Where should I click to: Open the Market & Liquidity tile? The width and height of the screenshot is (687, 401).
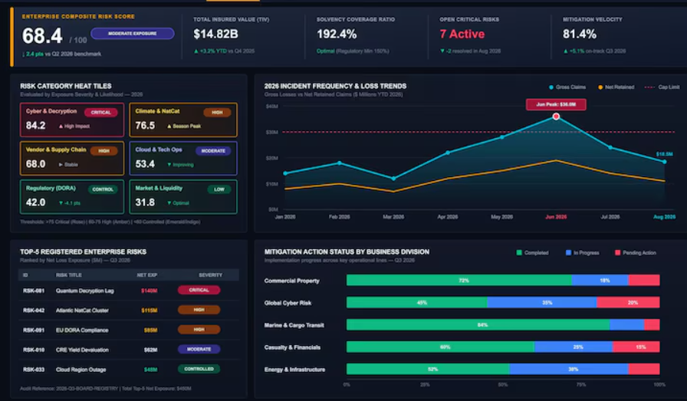coord(183,197)
